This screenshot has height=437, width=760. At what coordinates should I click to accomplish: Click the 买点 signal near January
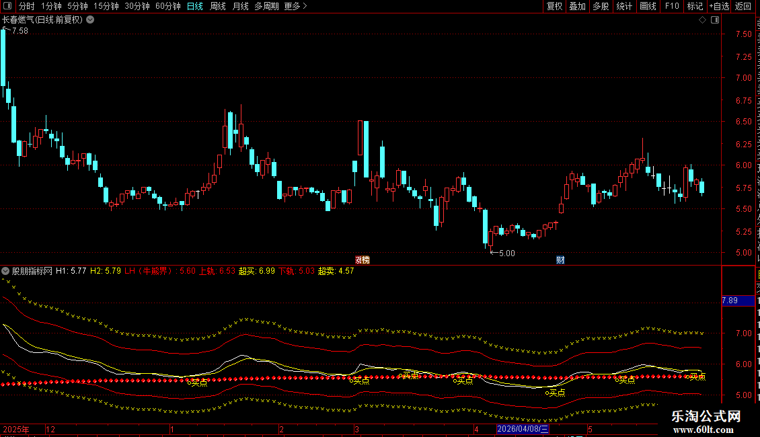click(198, 383)
